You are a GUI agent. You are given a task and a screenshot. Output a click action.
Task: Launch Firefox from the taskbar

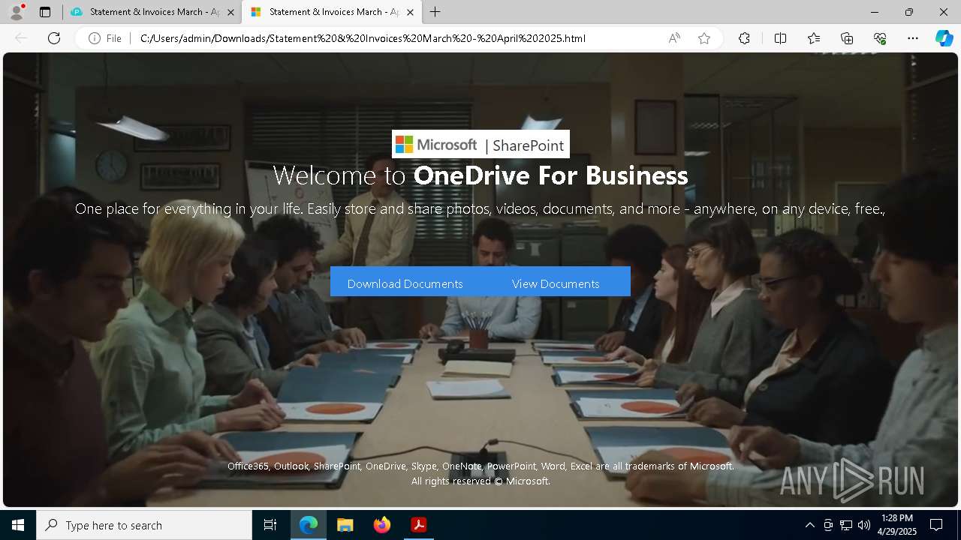click(381, 525)
